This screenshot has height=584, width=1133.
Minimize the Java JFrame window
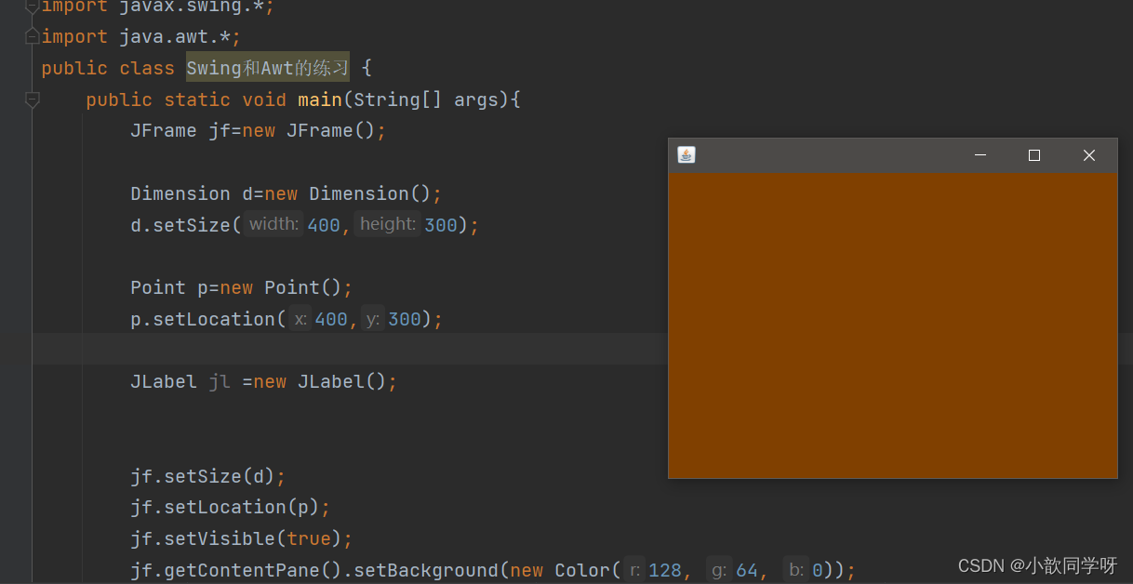[980, 155]
